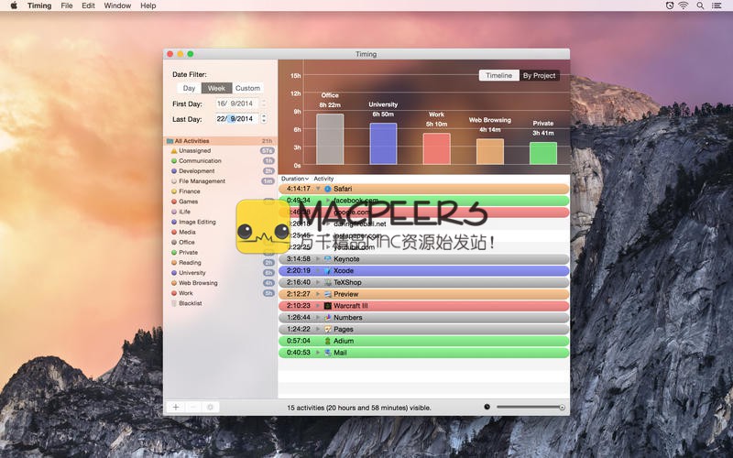Select Image Editing in sidebar
Image resolution: width=733 pixels, height=458 pixels.
tap(220, 222)
